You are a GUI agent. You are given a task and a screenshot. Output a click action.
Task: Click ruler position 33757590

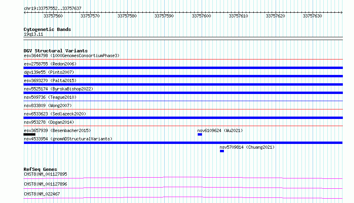tap(164, 16)
